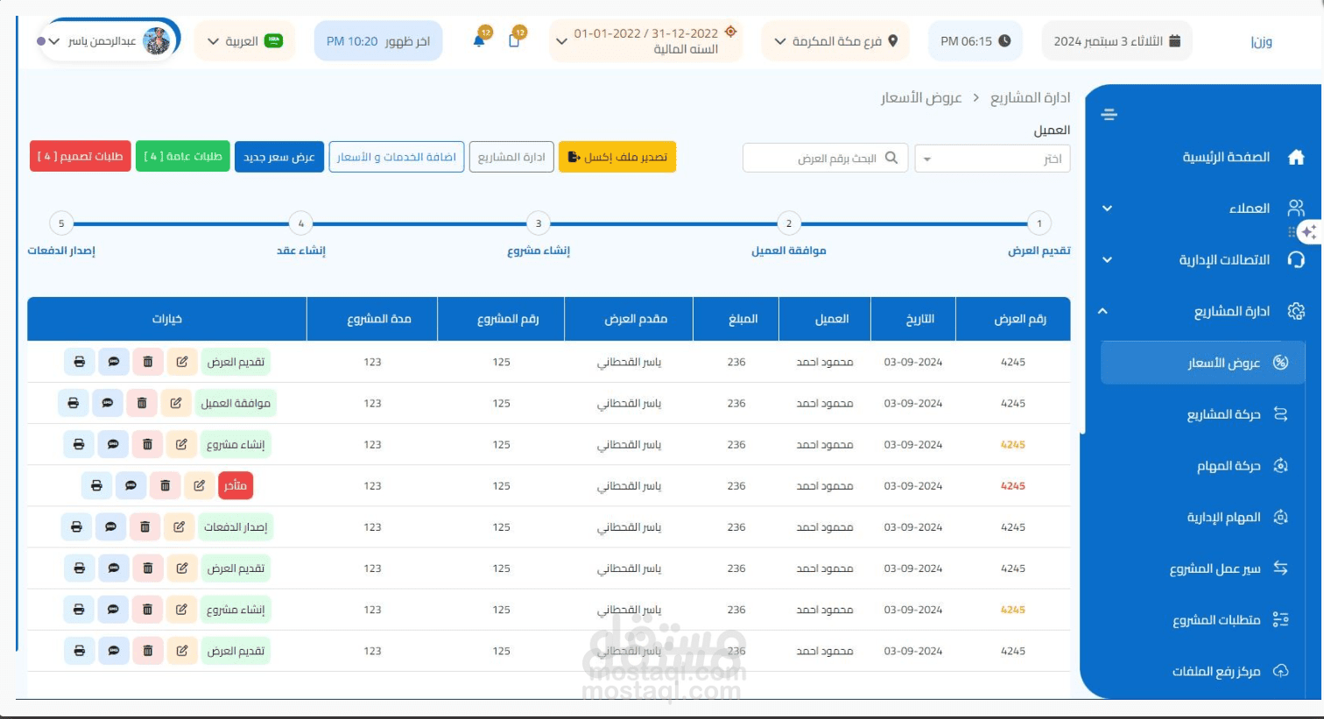Open the فرع مكة المكرمة branch dropdown
1324x719 pixels.
point(835,41)
